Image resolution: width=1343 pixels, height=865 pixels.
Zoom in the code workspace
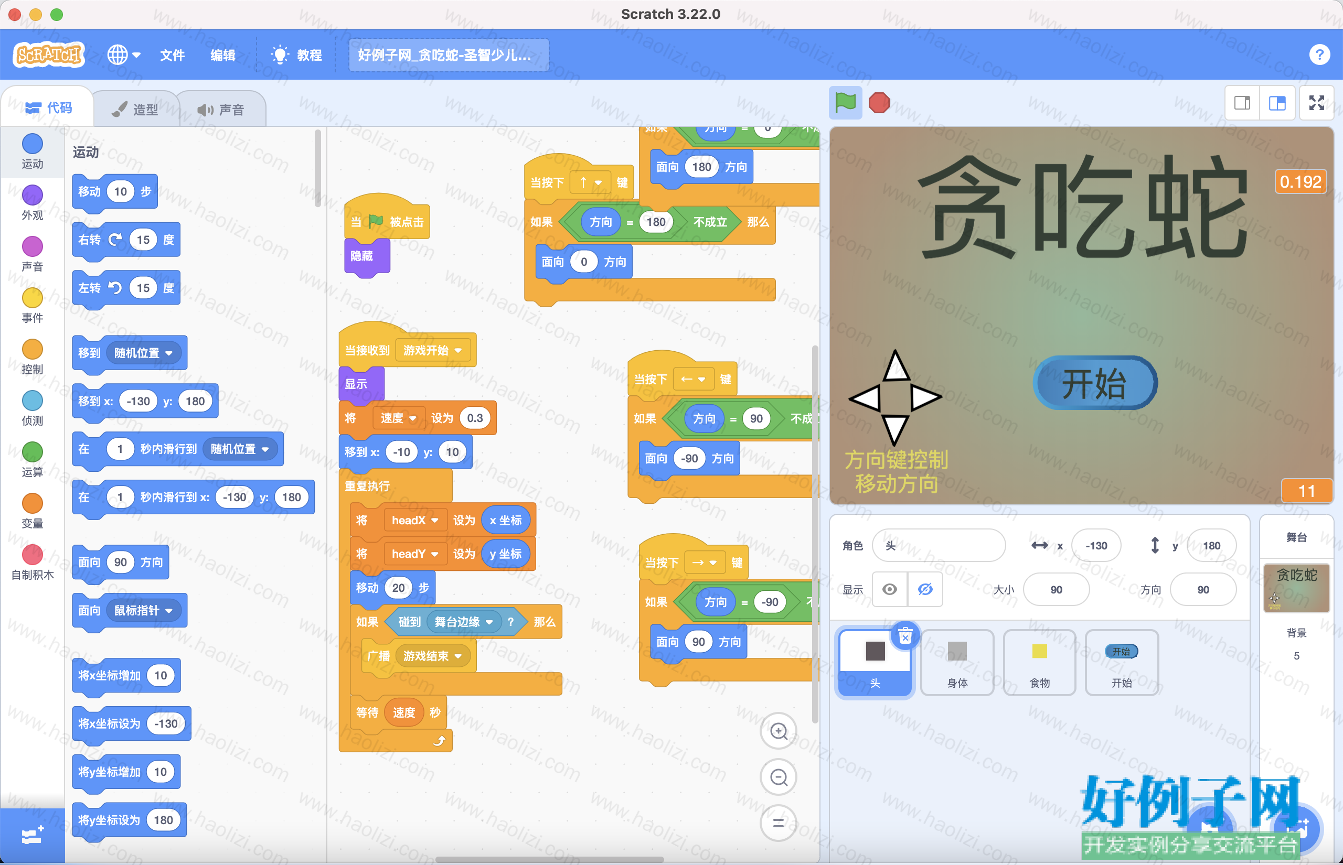[x=779, y=731]
